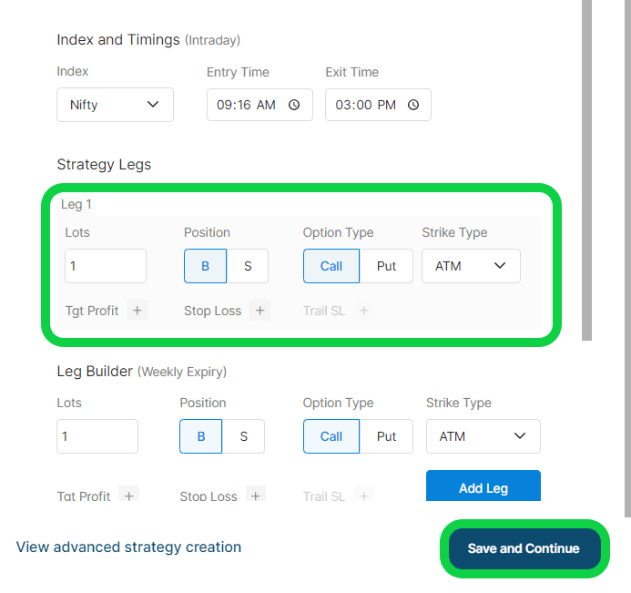The width and height of the screenshot is (631, 593).
Task: Expand Leg Builder ATM Strike Type dropdown
Action: (483, 436)
